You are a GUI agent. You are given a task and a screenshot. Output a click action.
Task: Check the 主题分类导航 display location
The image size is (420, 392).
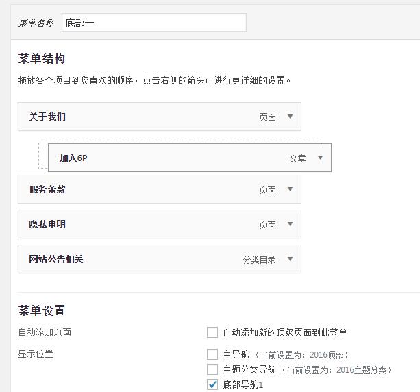point(212,370)
